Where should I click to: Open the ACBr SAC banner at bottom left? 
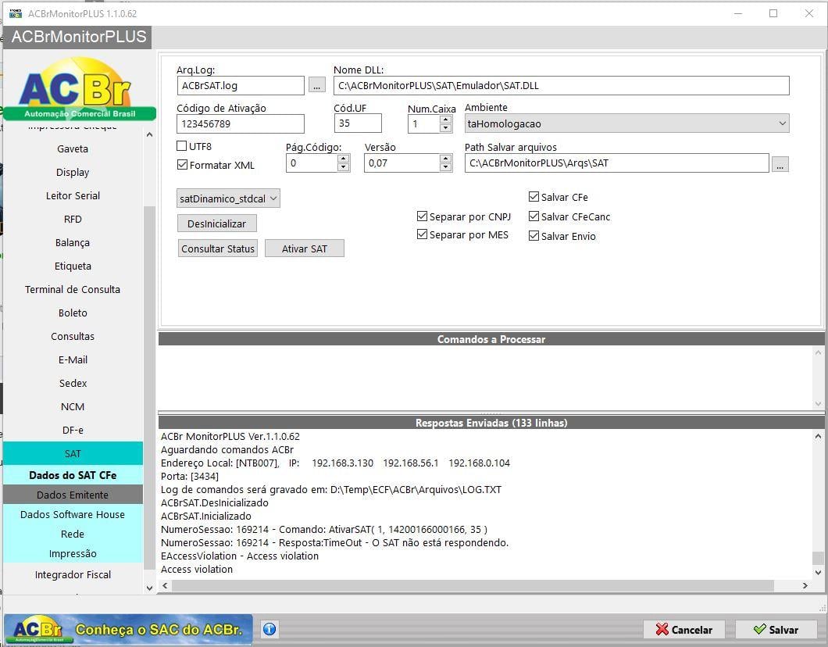(x=128, y=629)
